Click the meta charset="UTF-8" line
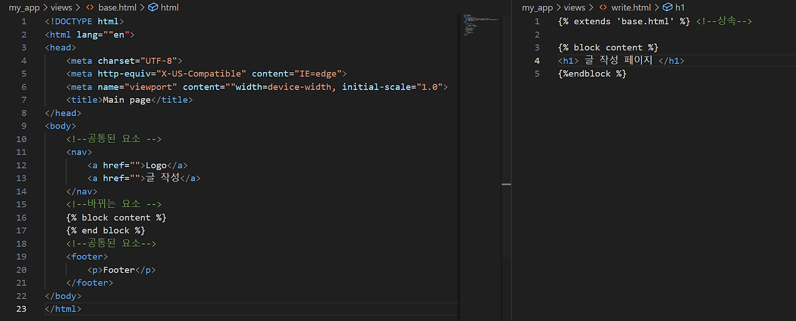796x321 pixels. pyautogui.click(x=124, y=60)
